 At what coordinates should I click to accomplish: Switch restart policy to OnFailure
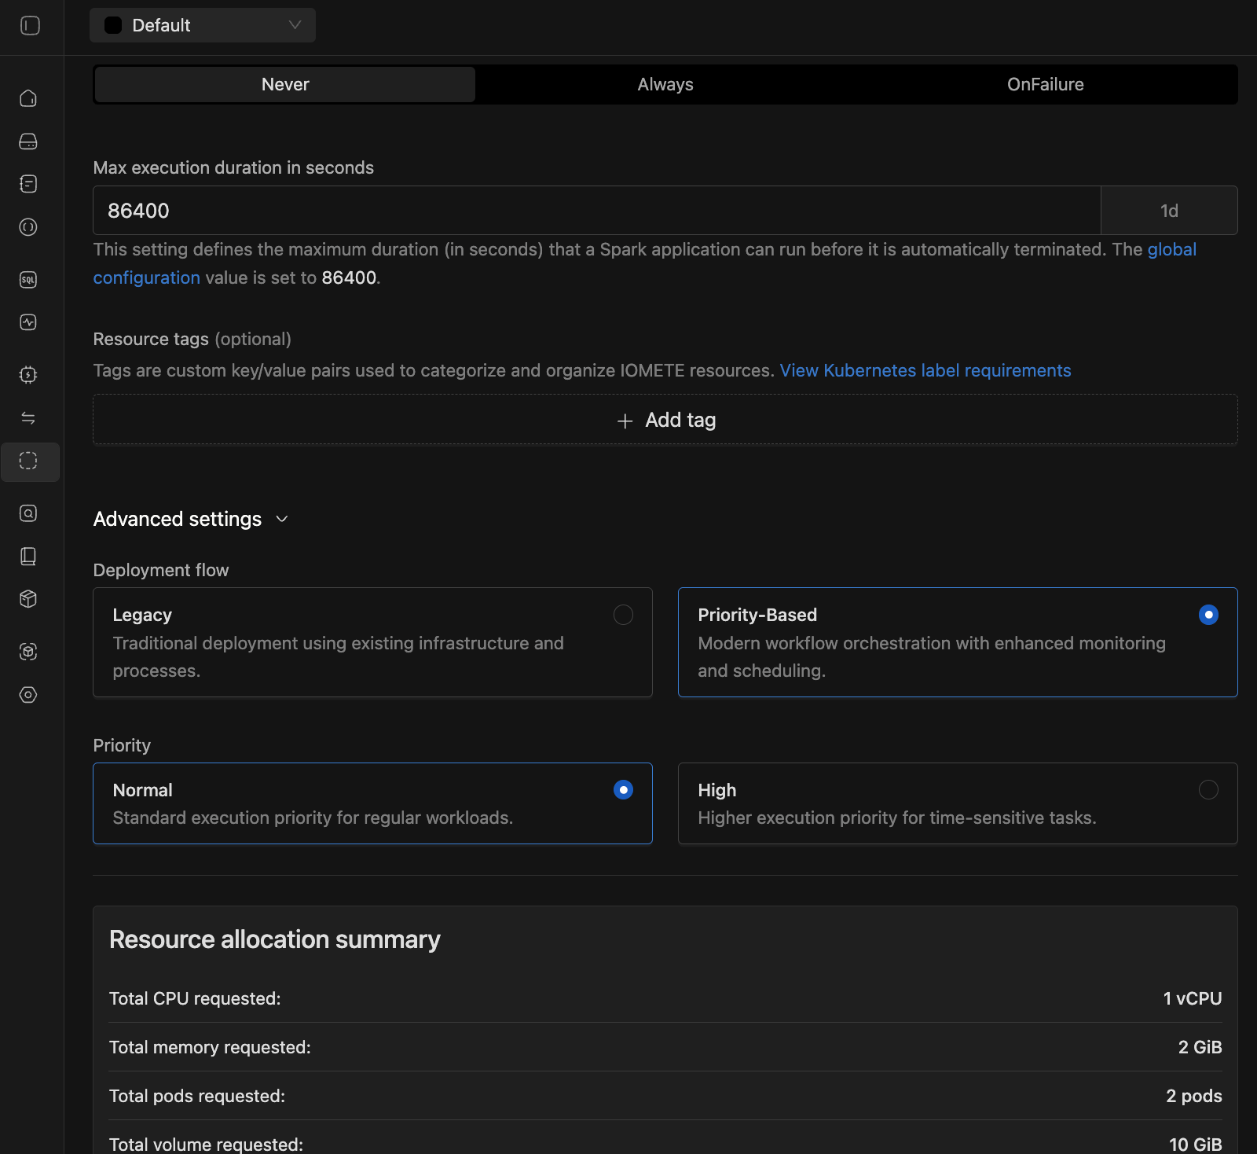pos(1045,85)
